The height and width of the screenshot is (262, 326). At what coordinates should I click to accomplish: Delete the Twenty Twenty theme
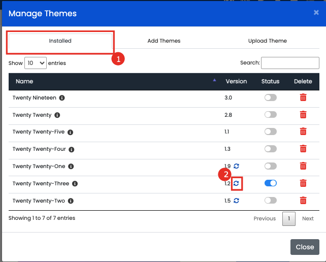click(x=303, y=115)
